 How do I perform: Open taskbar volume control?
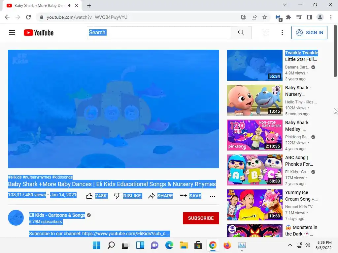307,245
